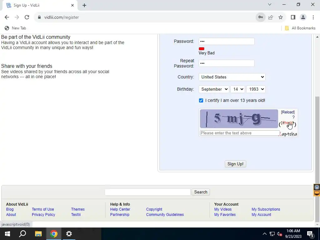
Task: Open the taskbar clock and date
Action: click(293, 234)
